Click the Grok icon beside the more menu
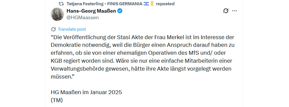 tap(226, 11)
